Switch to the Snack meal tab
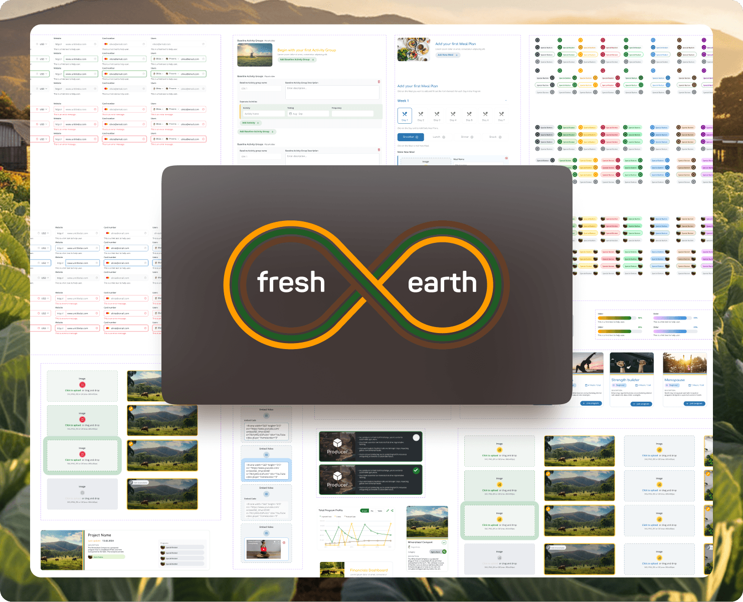Image resolution: width=743 pixels, height=602 pixels. pos(495,137)
